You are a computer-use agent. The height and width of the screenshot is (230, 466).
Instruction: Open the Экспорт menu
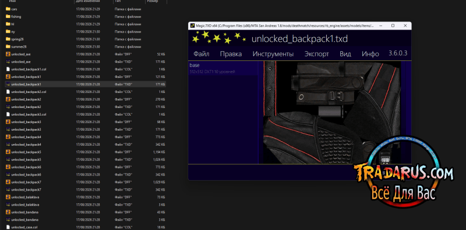point(316,54)
